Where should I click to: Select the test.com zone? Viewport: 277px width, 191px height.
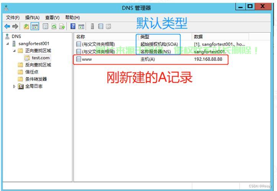click(x=41, y=58)
